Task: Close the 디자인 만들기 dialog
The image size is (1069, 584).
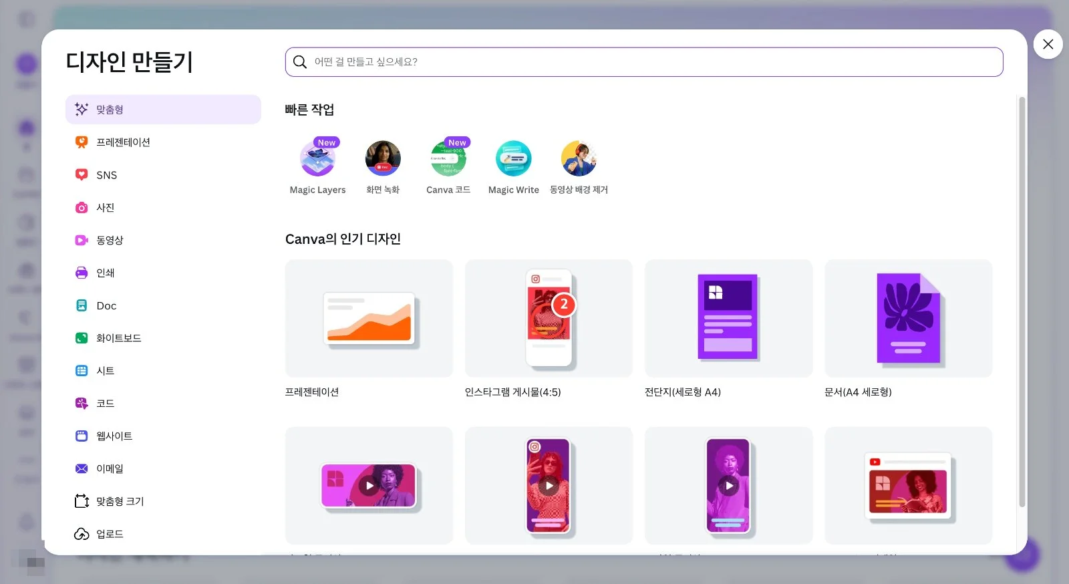Action: click(x=1048, y=44)
